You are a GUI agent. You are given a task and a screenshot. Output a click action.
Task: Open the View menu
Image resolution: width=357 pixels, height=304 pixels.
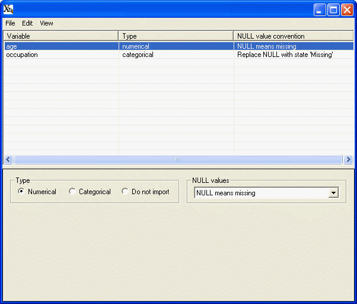(x=46, y=23)
